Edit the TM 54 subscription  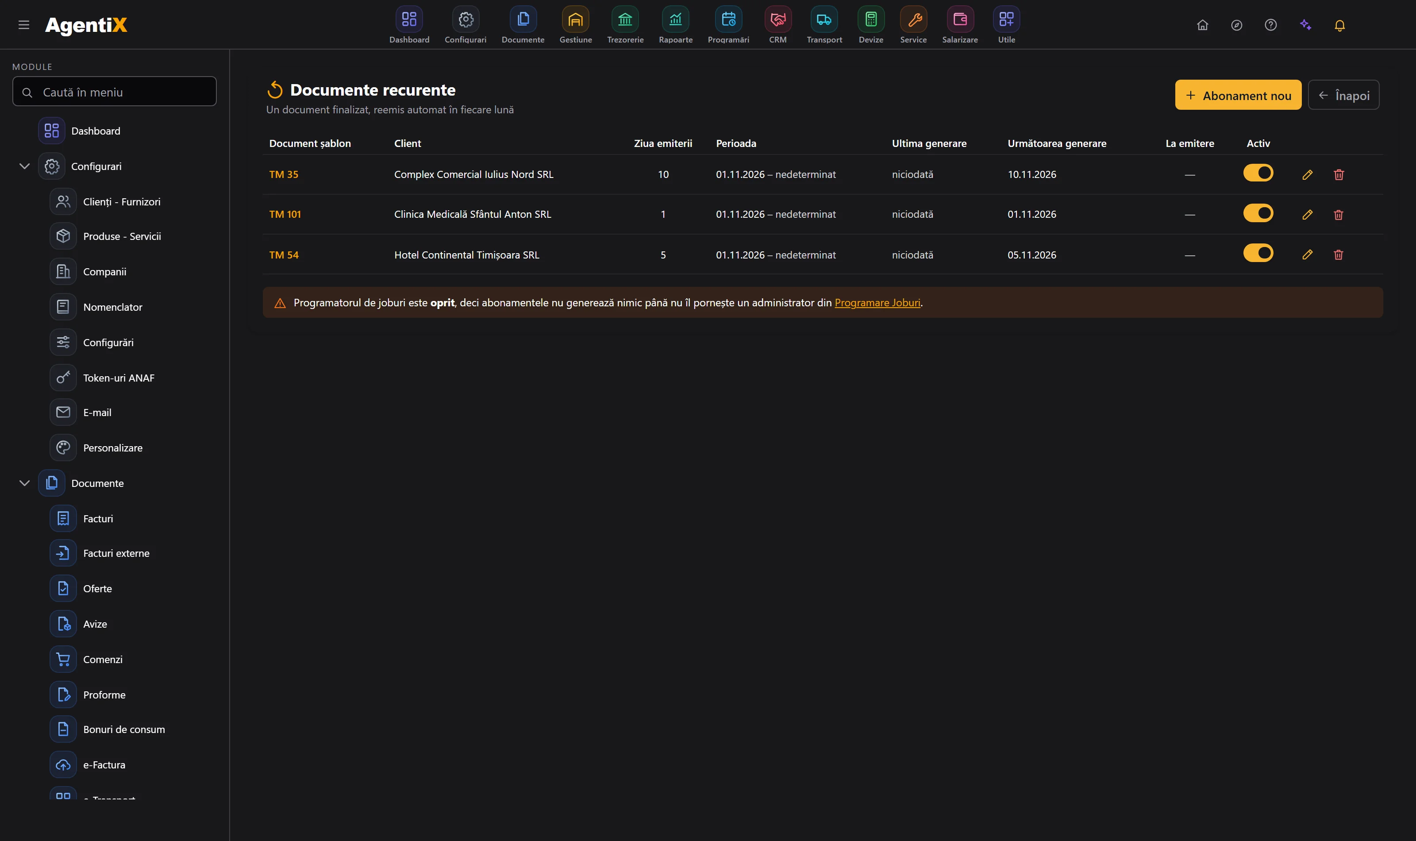(1307, 255)
